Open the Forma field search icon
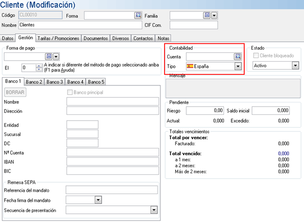 coord(138,15)
